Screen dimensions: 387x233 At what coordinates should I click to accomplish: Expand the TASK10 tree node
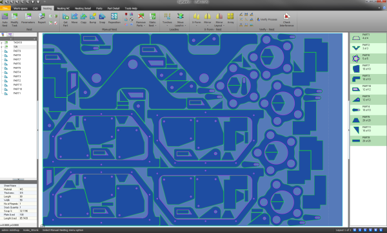[1, 42]
